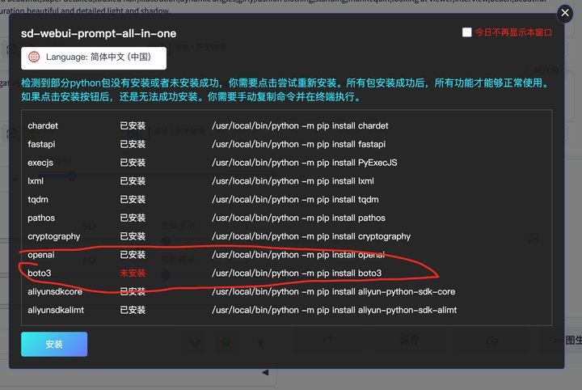This screenshot has width=582, height=390.
Task: Click the 已安装 status in openai row
Action: [x=133, y=255]
